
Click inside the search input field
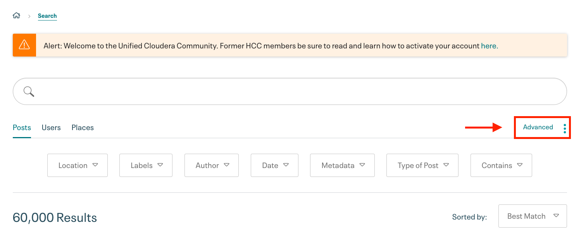tap(271, 91)
